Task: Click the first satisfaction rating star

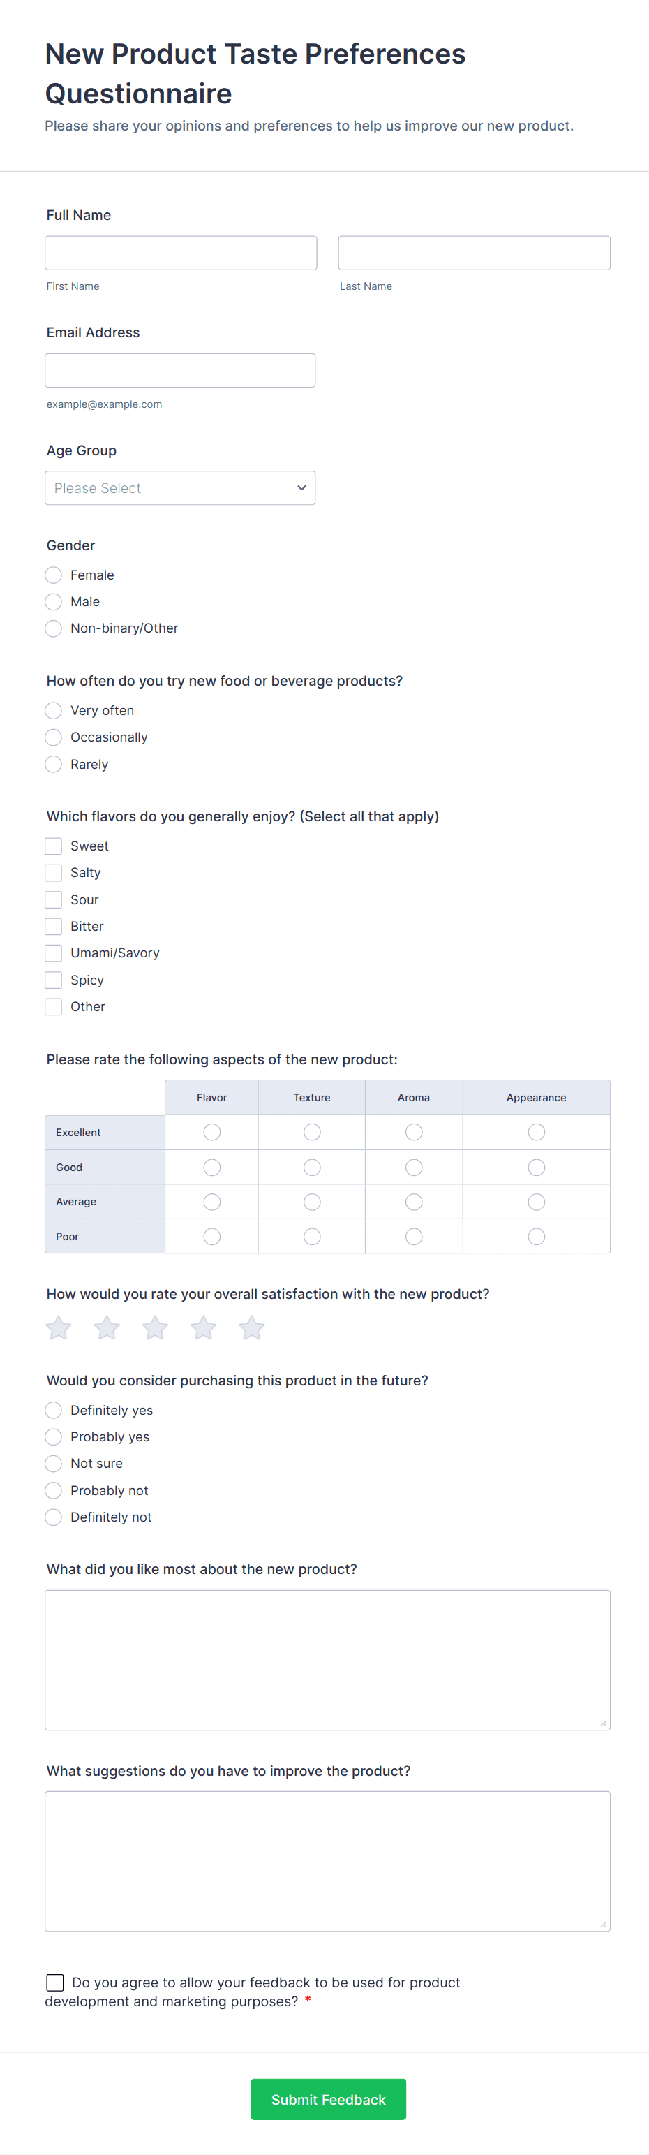Action: pyautogui.click(x=59, y=1327)
